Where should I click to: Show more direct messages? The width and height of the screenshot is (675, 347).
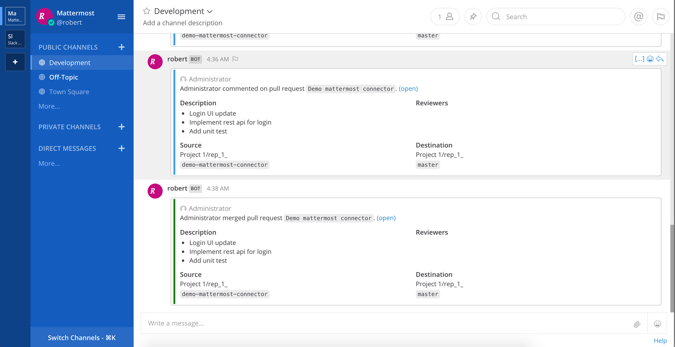(x=49, y=163)
